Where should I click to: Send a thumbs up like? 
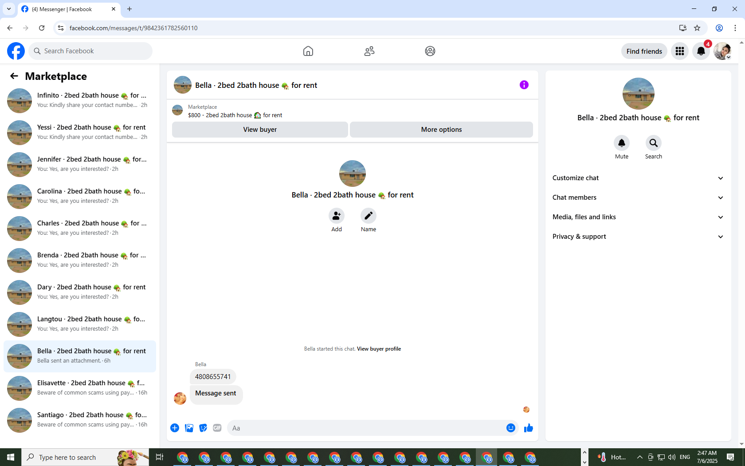(529, 428)
